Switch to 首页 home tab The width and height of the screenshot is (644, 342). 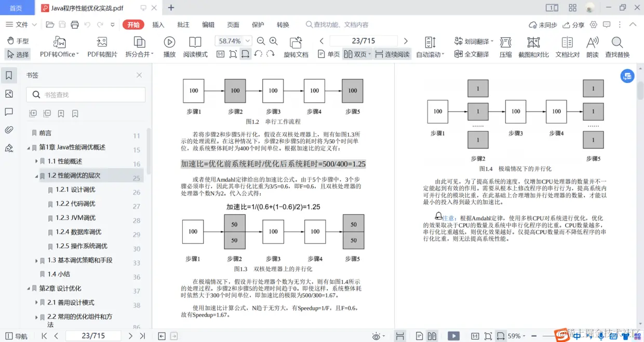16,8
